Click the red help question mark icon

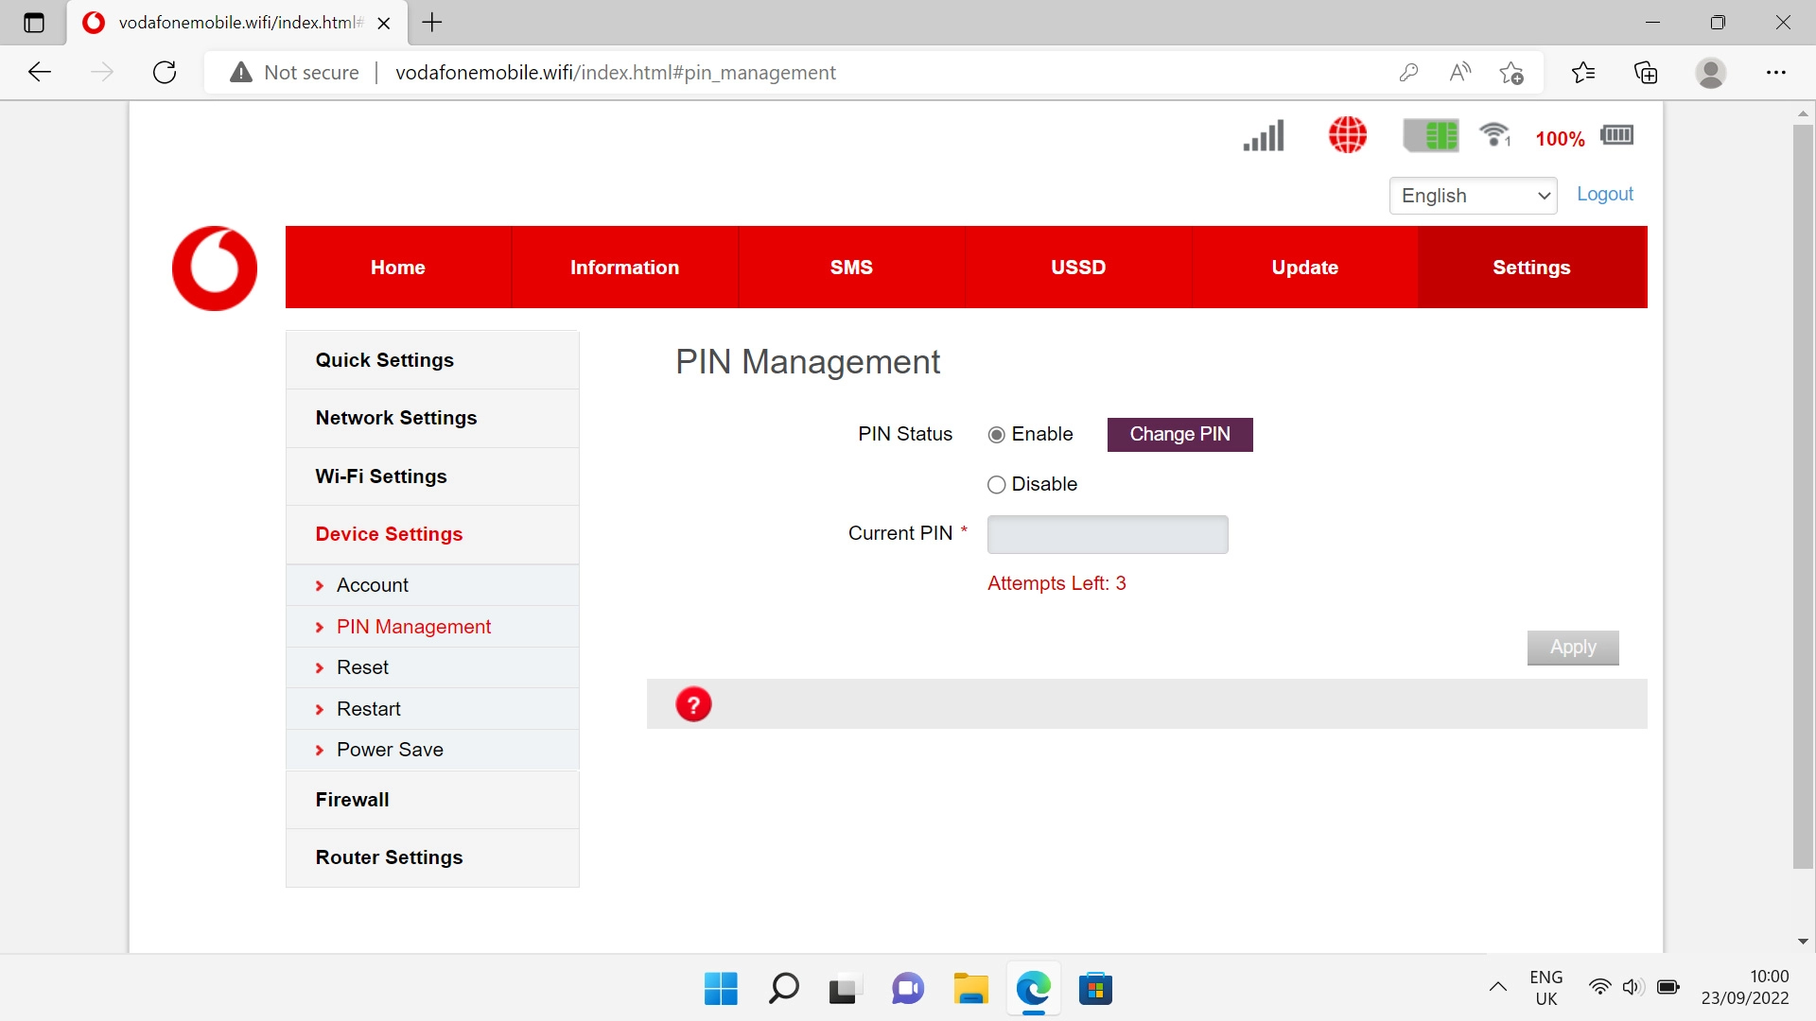[693, 704]
